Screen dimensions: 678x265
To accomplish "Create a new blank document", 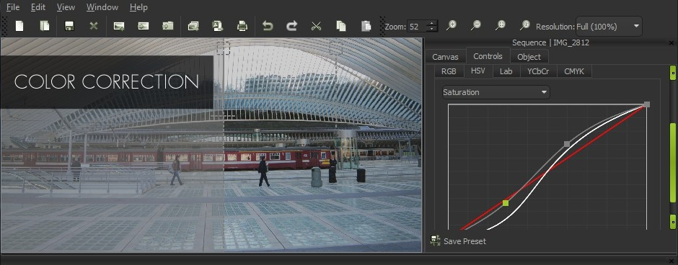I will pyautogui.click(x=19, y=26).
